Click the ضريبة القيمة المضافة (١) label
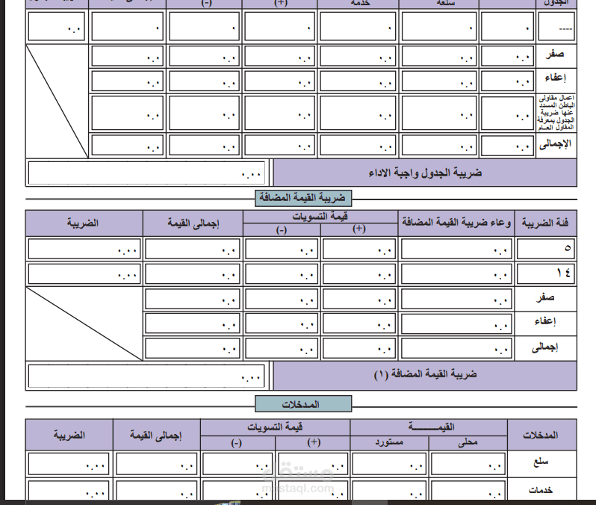The height and width of the screenshot is (505, 596). [x=425, y=375]
